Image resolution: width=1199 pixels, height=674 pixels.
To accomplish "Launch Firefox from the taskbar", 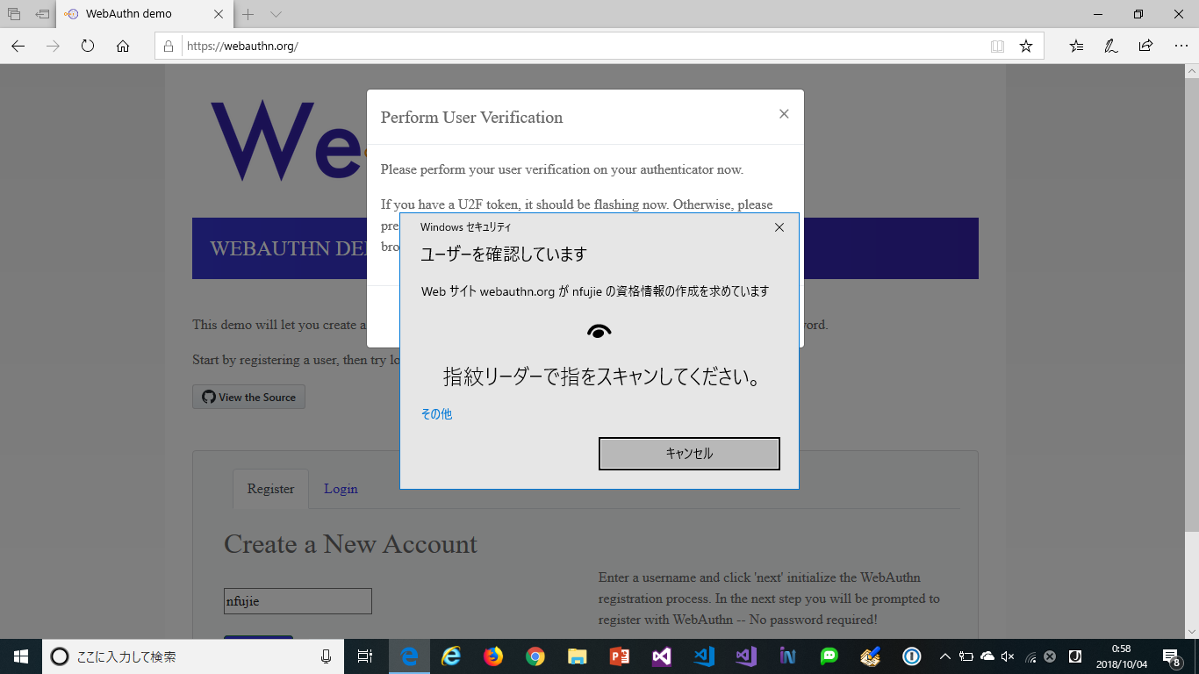I will (x=493, y=656).
